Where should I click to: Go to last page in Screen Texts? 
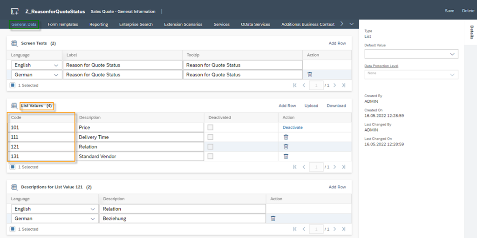click(x=343, y=86)
